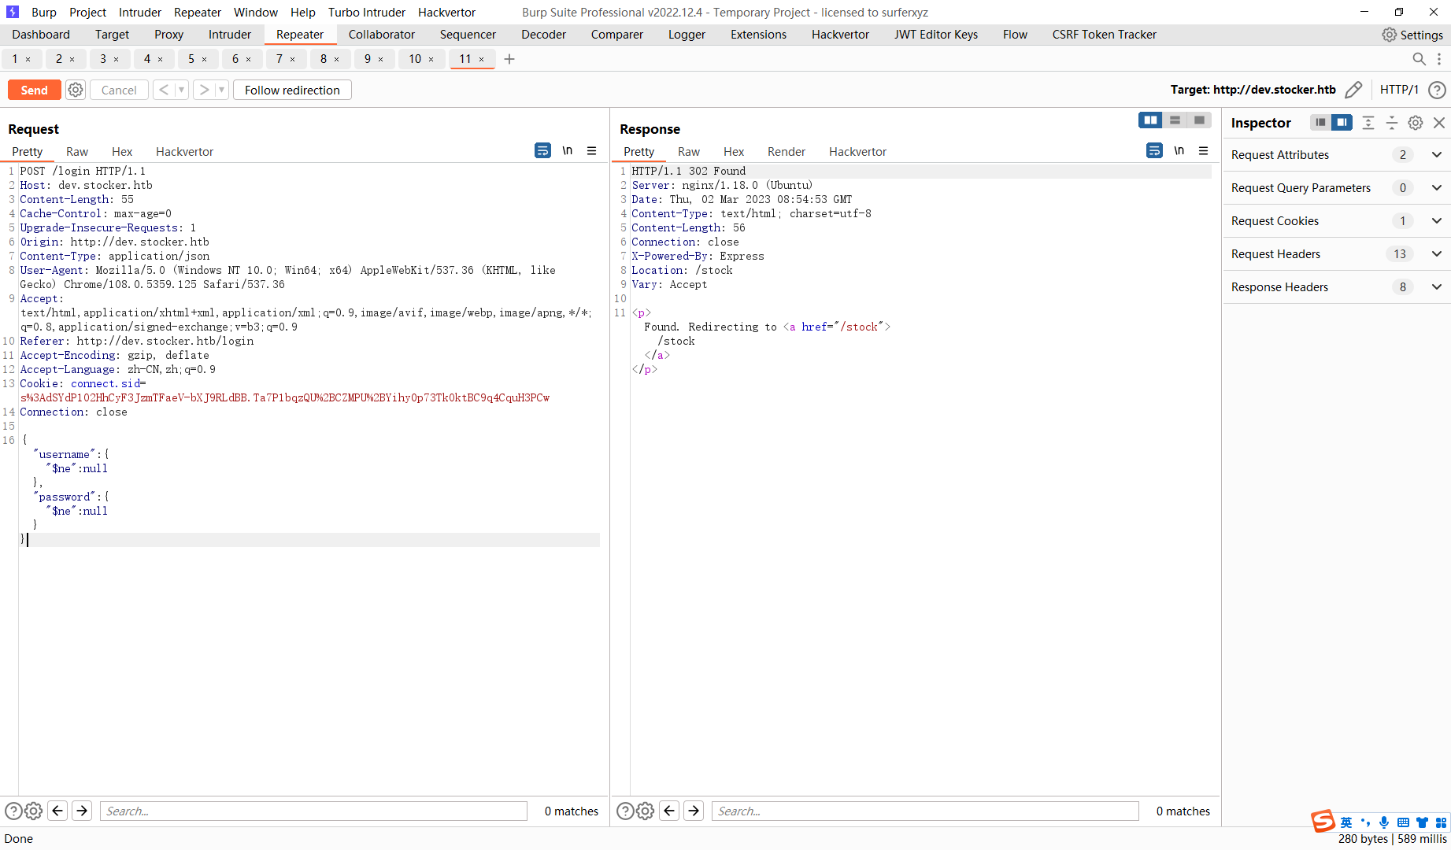Viewport: 1451px width, 850px height.
Task: Edit the target with the pencil icon
Action: 1353,90
